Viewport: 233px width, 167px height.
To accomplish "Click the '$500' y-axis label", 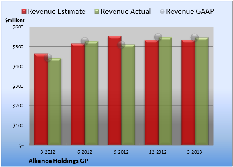I will 18,47.
